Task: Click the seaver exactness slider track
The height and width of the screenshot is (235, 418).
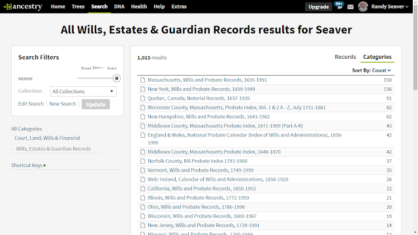Action: pos(95,78)
